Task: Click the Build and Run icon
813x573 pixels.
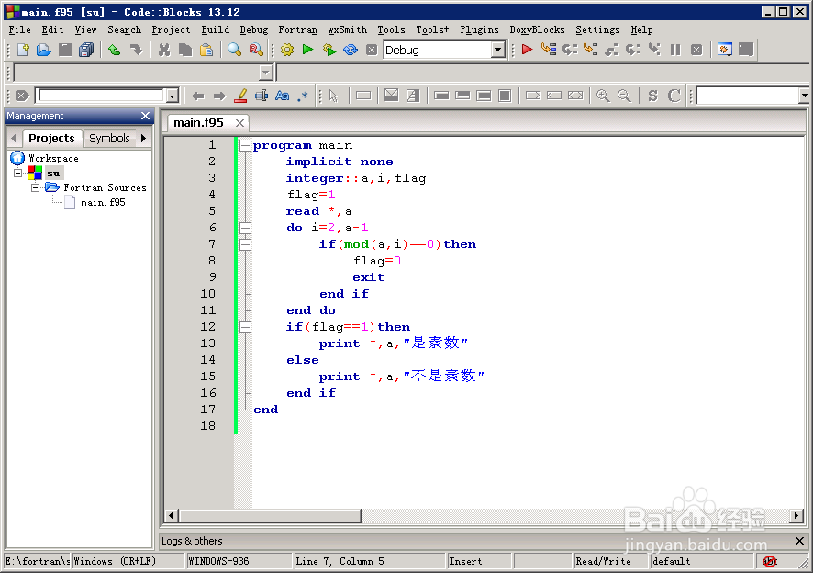Action: (x=329, y=50)
